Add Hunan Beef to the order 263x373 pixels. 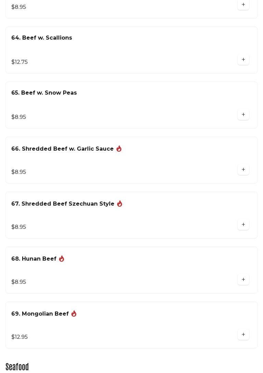coord(243,280)
